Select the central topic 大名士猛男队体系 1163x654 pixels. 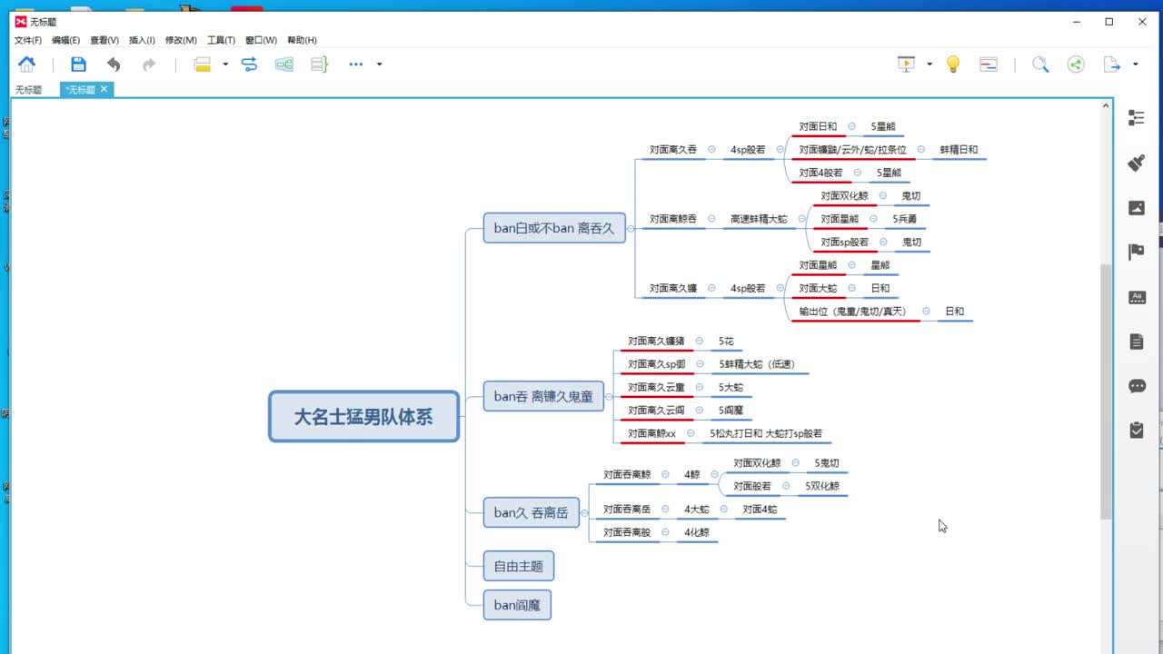363,416
